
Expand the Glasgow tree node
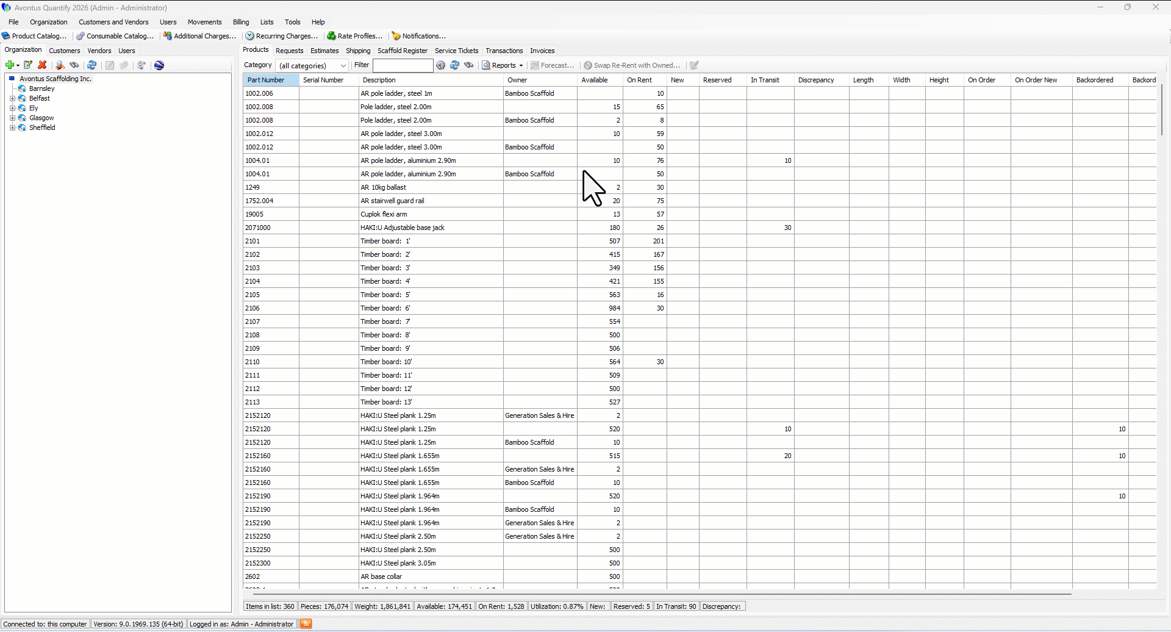(12, 118)
